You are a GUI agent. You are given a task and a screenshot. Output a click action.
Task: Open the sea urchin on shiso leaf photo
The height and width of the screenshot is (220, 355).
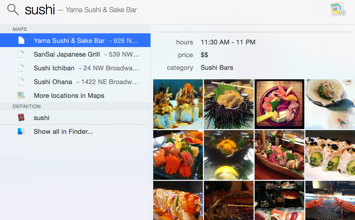229,104
